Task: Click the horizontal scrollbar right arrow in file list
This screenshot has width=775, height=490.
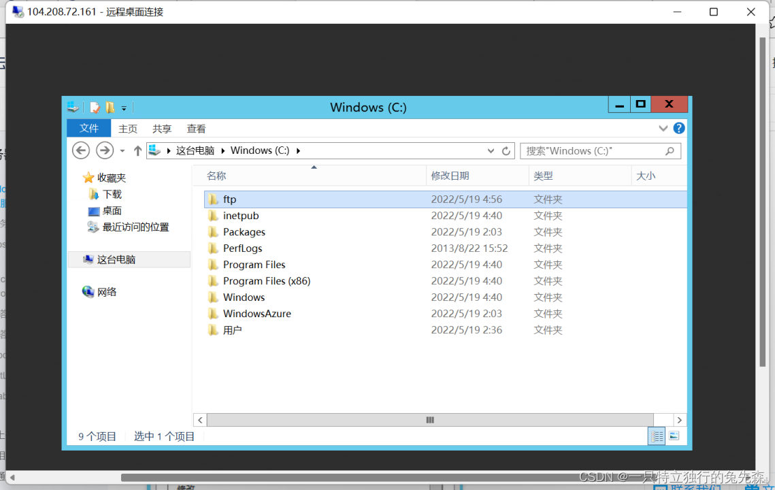Action: pyautogui.click(x=680, y=420)
